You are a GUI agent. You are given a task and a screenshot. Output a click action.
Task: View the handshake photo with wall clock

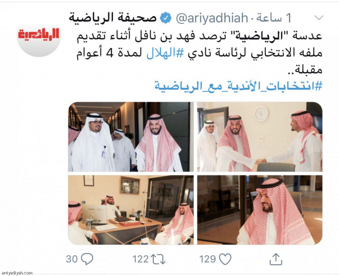pos(260,137)
